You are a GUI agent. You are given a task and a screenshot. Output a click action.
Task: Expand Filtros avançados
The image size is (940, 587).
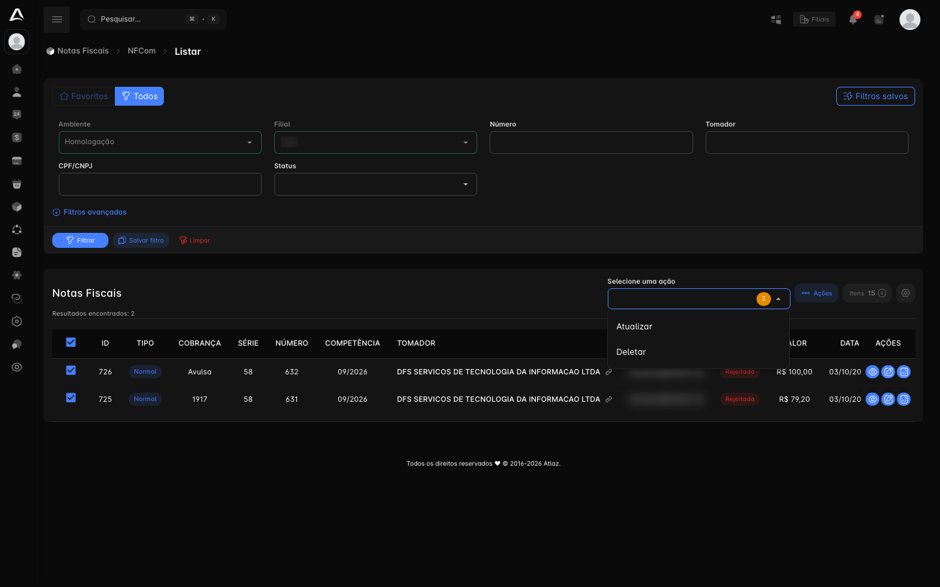click(x=89, y=212)
